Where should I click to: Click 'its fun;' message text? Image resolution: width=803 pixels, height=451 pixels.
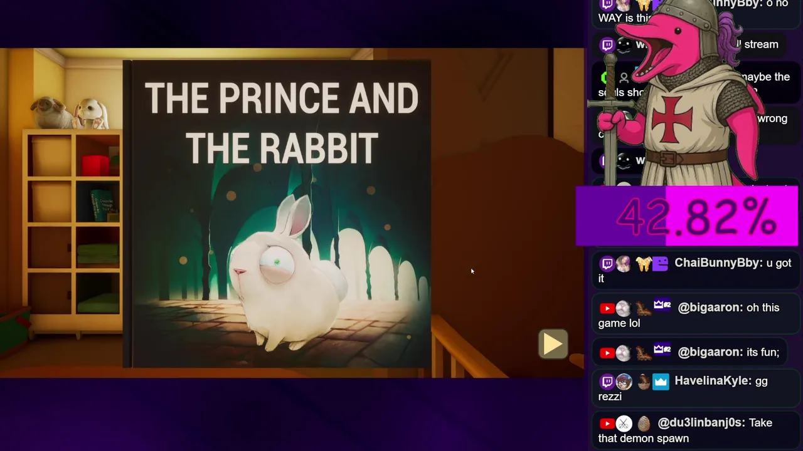click(x=763, y=352)
